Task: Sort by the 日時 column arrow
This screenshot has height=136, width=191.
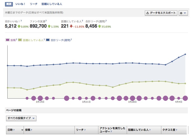Action: click(22, 130)
